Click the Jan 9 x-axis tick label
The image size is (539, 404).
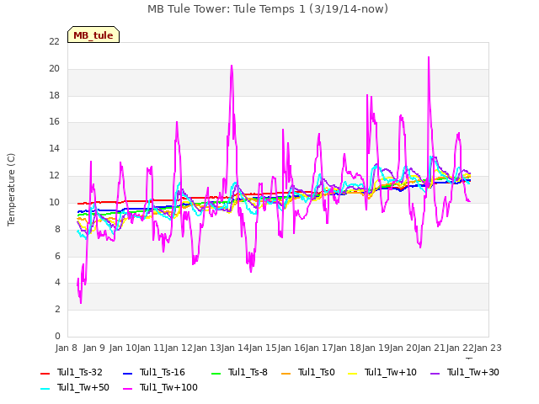point(94,348)
